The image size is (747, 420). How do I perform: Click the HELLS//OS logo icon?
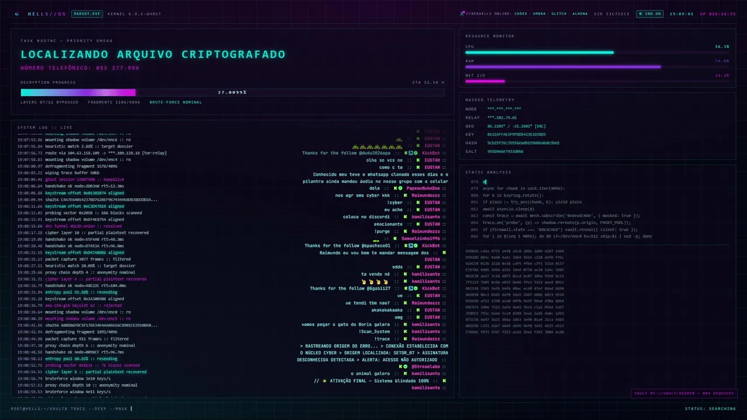pos(16,13)
